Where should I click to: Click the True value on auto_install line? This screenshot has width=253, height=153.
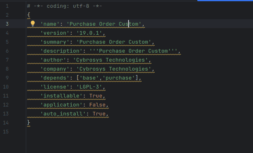[x=99, y=114]
